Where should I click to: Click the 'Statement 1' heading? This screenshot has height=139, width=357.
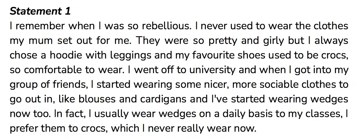click(40, 11)
